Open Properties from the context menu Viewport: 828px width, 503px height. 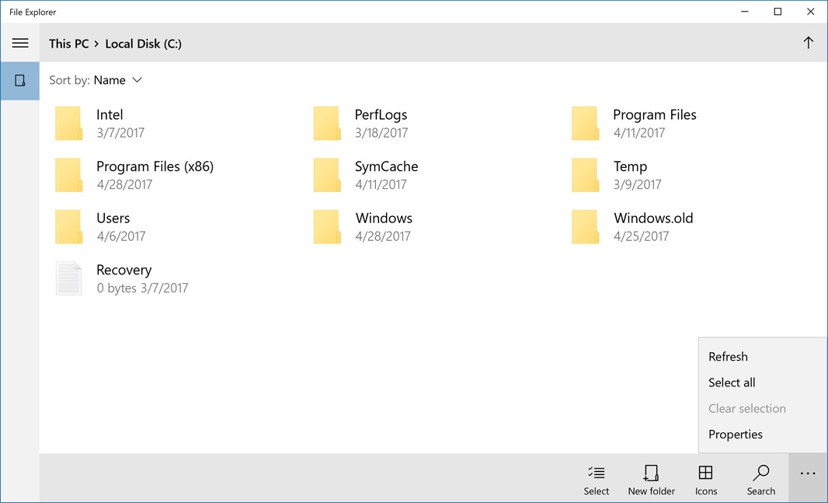click(735, 434)
